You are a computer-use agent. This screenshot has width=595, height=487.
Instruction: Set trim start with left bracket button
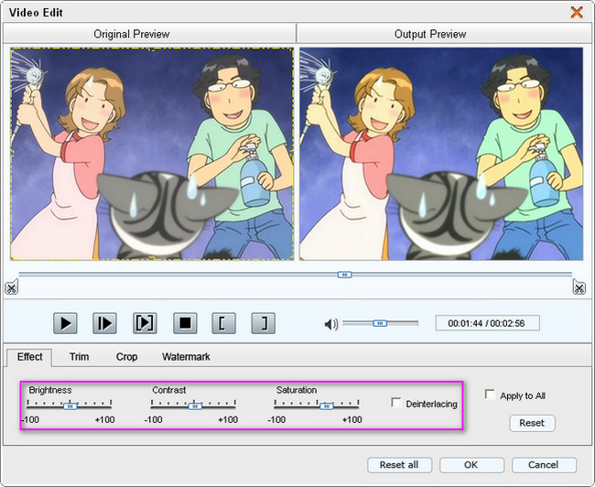click(223, 323)
